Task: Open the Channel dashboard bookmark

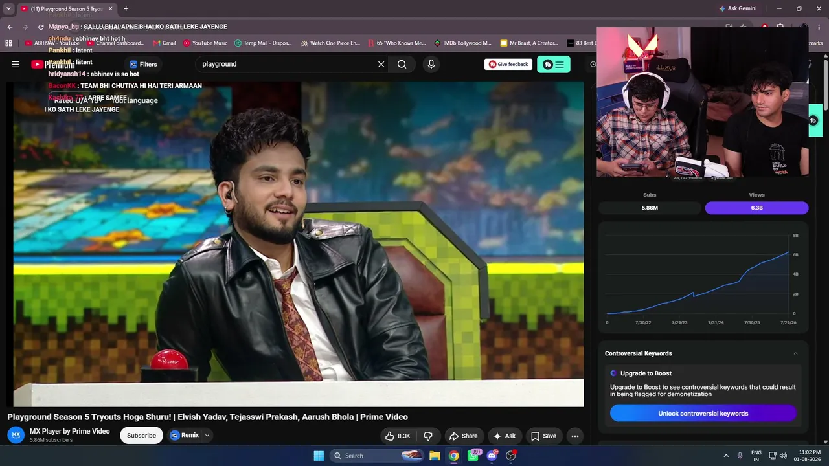Action: tap(116, 43)
